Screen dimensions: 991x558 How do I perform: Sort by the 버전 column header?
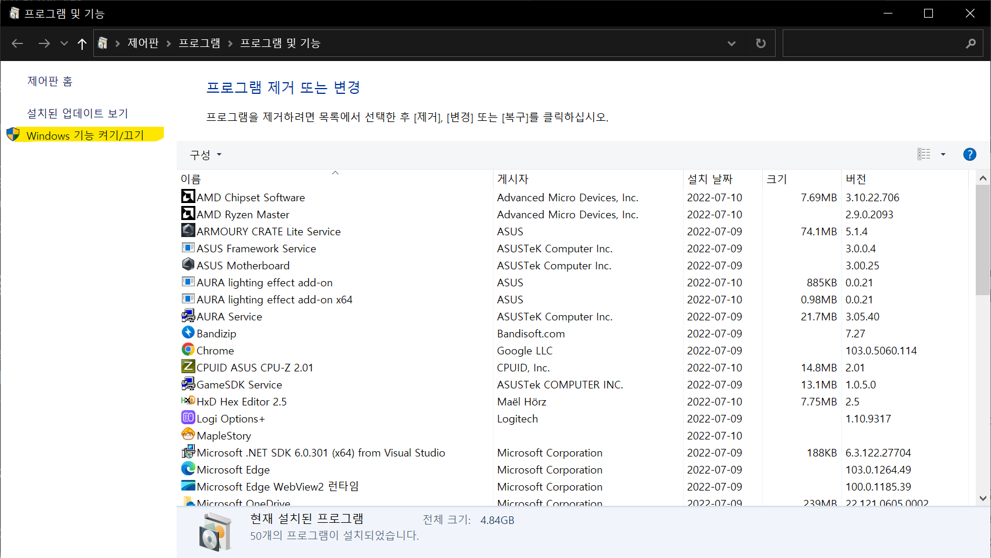coord(905,179)
